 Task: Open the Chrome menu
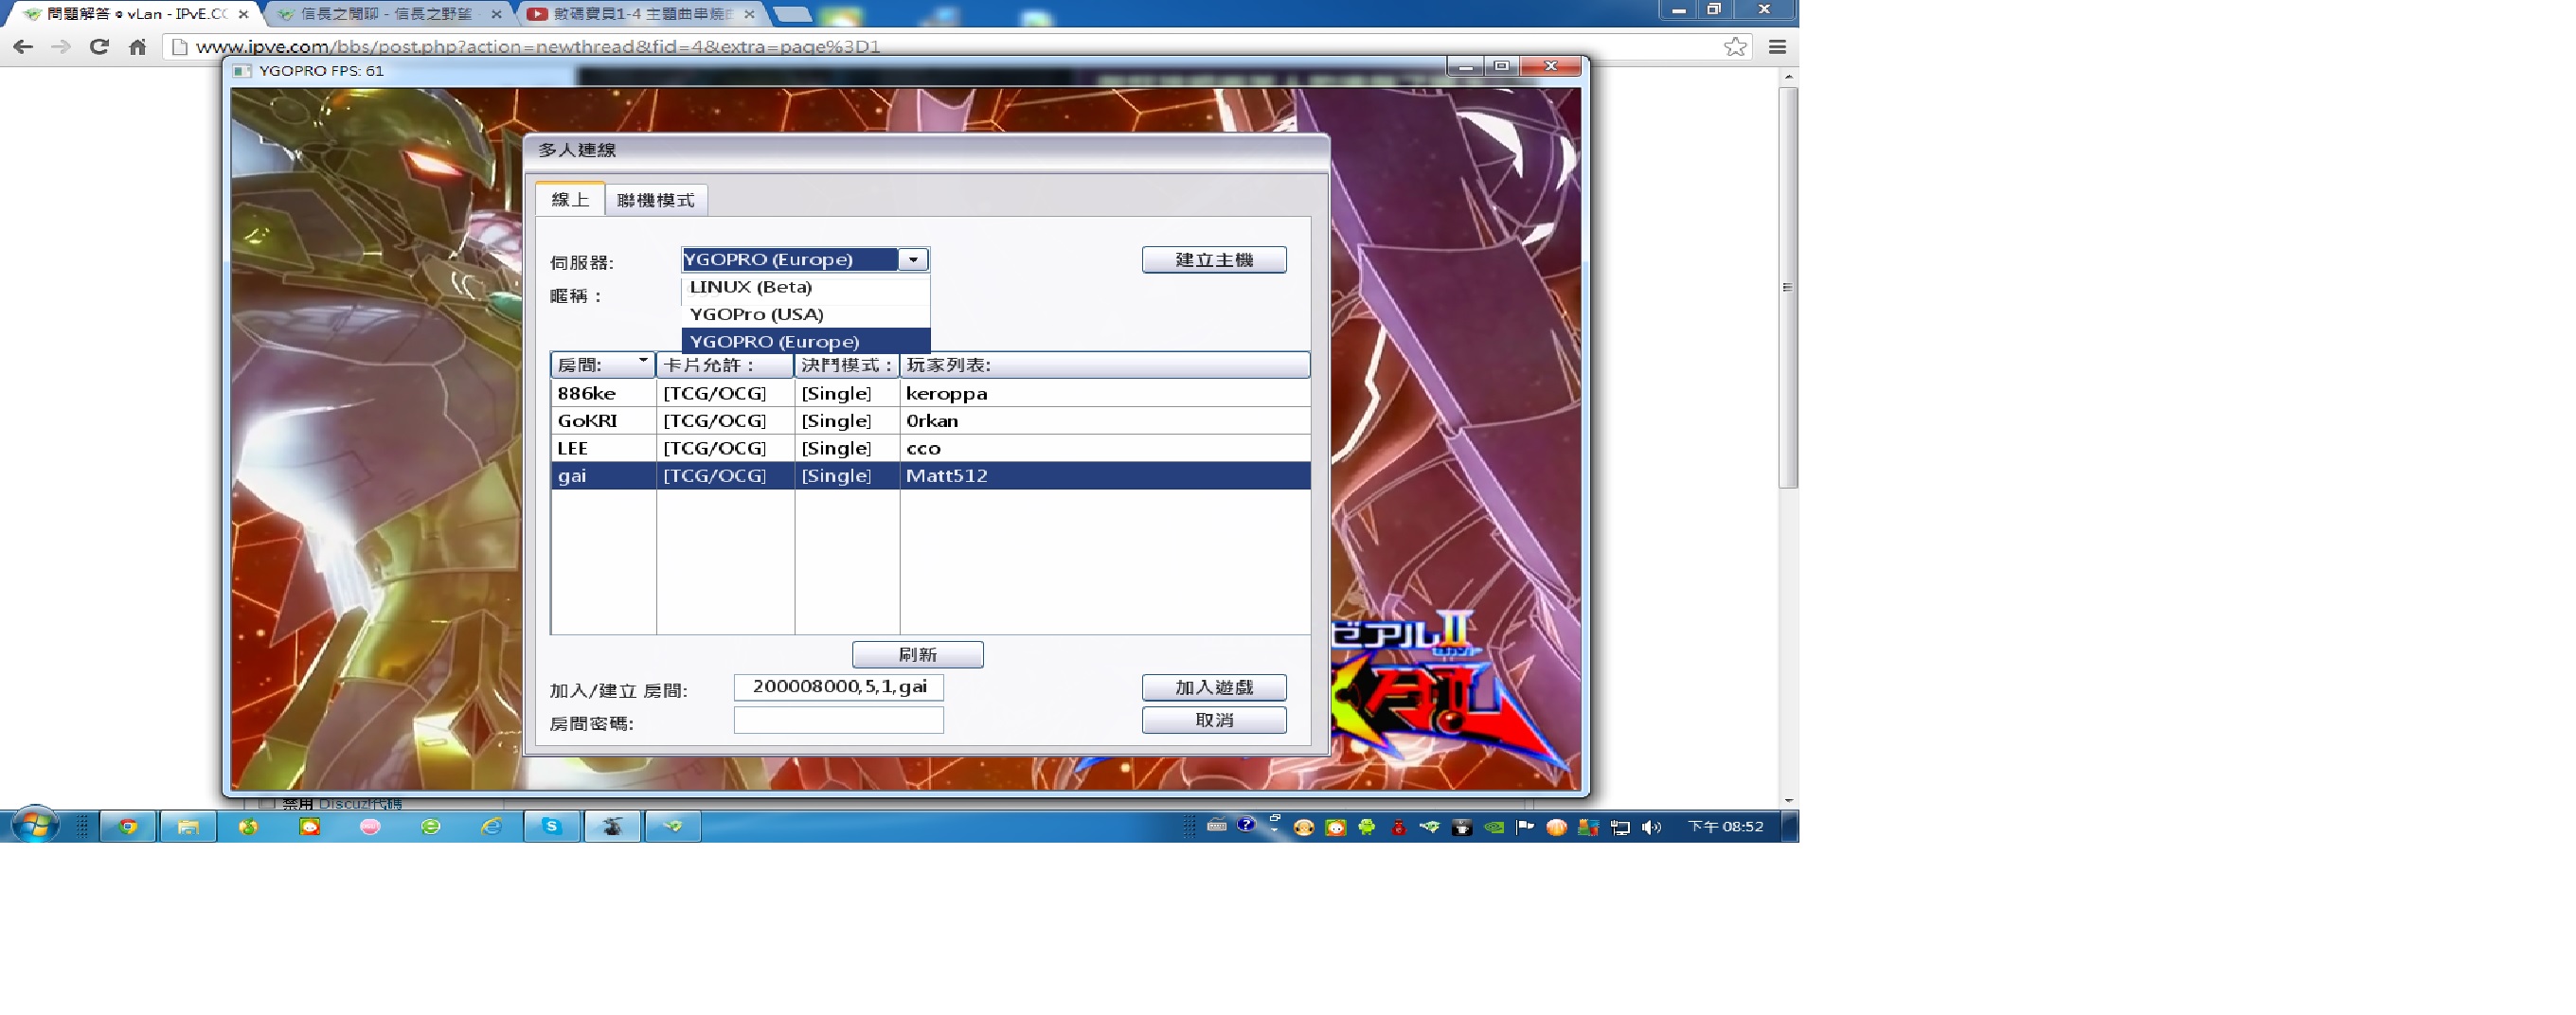point(1777,47)
